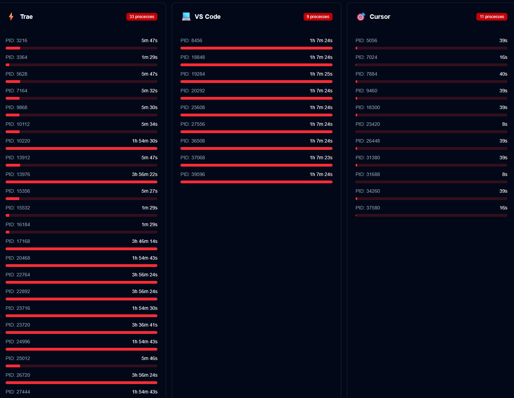This screenshot has width=514, height=398.
Task: Click the 11 processes badge
Action: tap(492, 17)
